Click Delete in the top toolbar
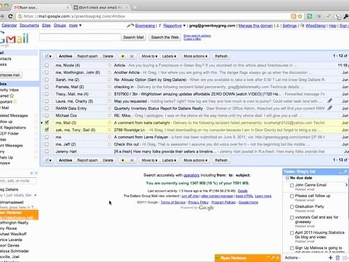Image resolution: width=349 pixels, height=262 pixels. click(108, 56)
